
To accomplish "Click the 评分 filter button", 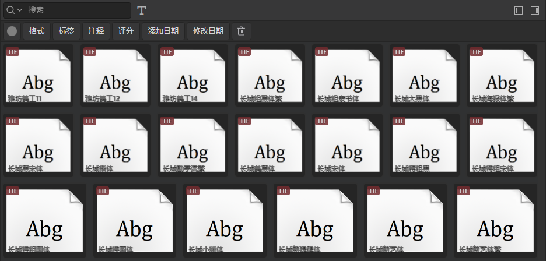I will (x=126, y=31).
